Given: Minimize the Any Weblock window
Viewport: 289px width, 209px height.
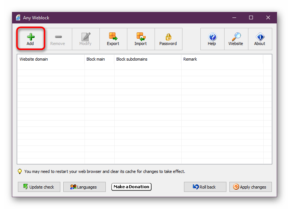Looking at the screenshot, I should 234,17.
